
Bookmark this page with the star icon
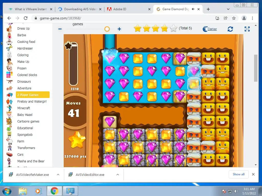pos(234,18)
